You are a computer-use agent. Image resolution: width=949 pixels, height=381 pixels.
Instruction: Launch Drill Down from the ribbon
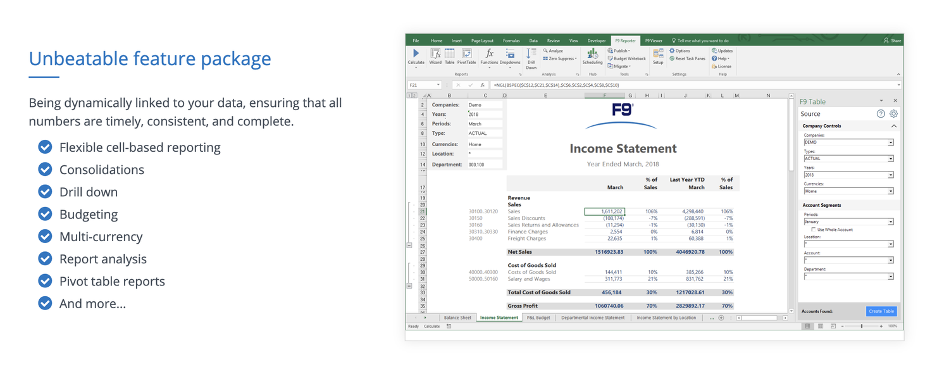click(x=531, y=58)
